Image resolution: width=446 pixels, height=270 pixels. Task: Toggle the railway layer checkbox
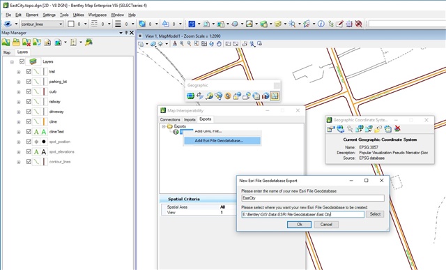click(29, 101)
